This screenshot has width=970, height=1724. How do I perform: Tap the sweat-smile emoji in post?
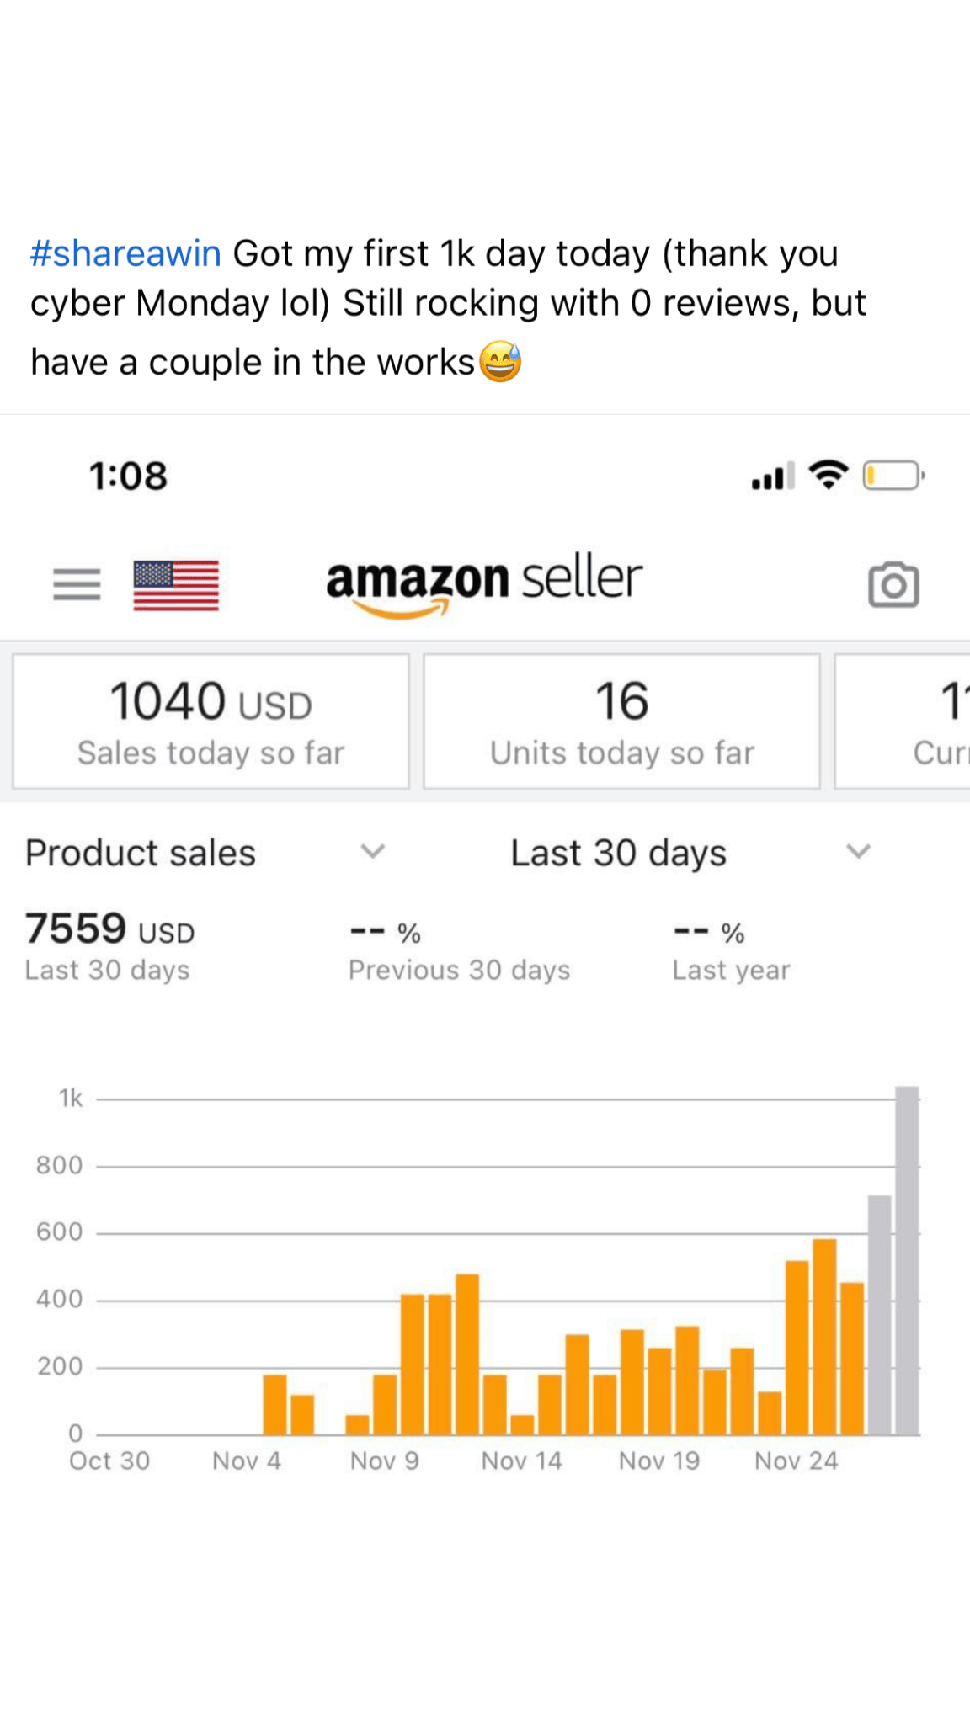[x=500, y=362]
